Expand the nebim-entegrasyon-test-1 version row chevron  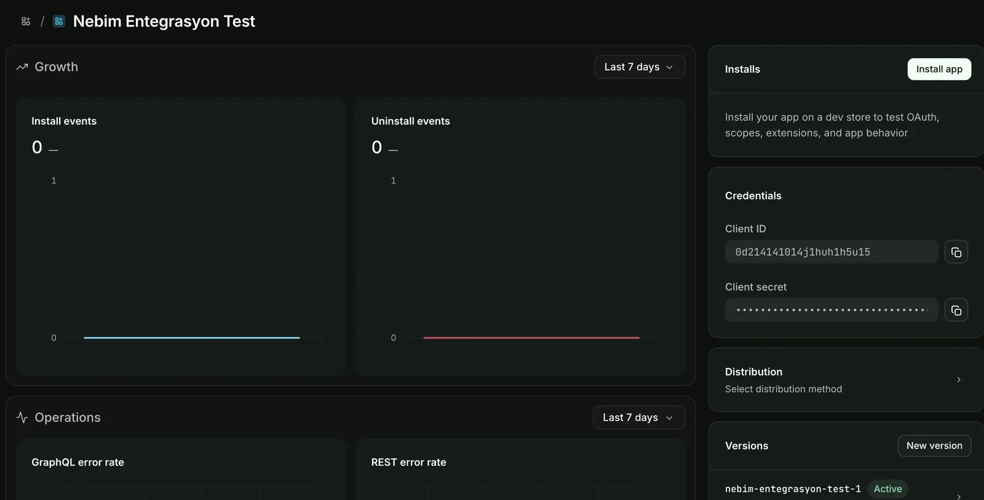tap(959, 496)
